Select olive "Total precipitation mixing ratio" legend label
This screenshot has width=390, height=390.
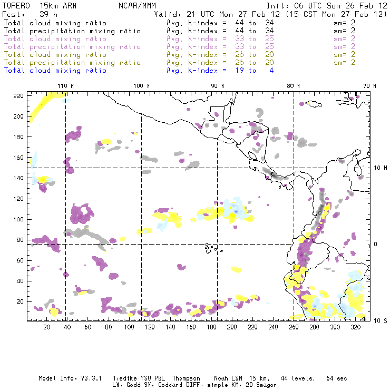click(72, 63)
